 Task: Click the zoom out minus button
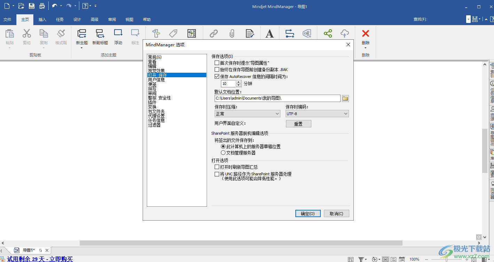pyautogui.click(x=426, y=259)
